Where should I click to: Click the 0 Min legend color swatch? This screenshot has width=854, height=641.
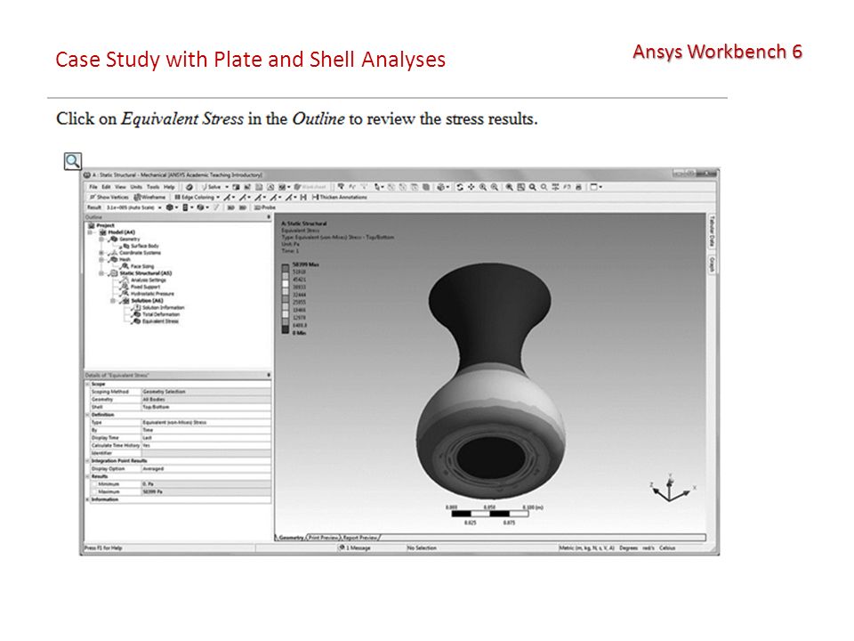click(286, 329)
